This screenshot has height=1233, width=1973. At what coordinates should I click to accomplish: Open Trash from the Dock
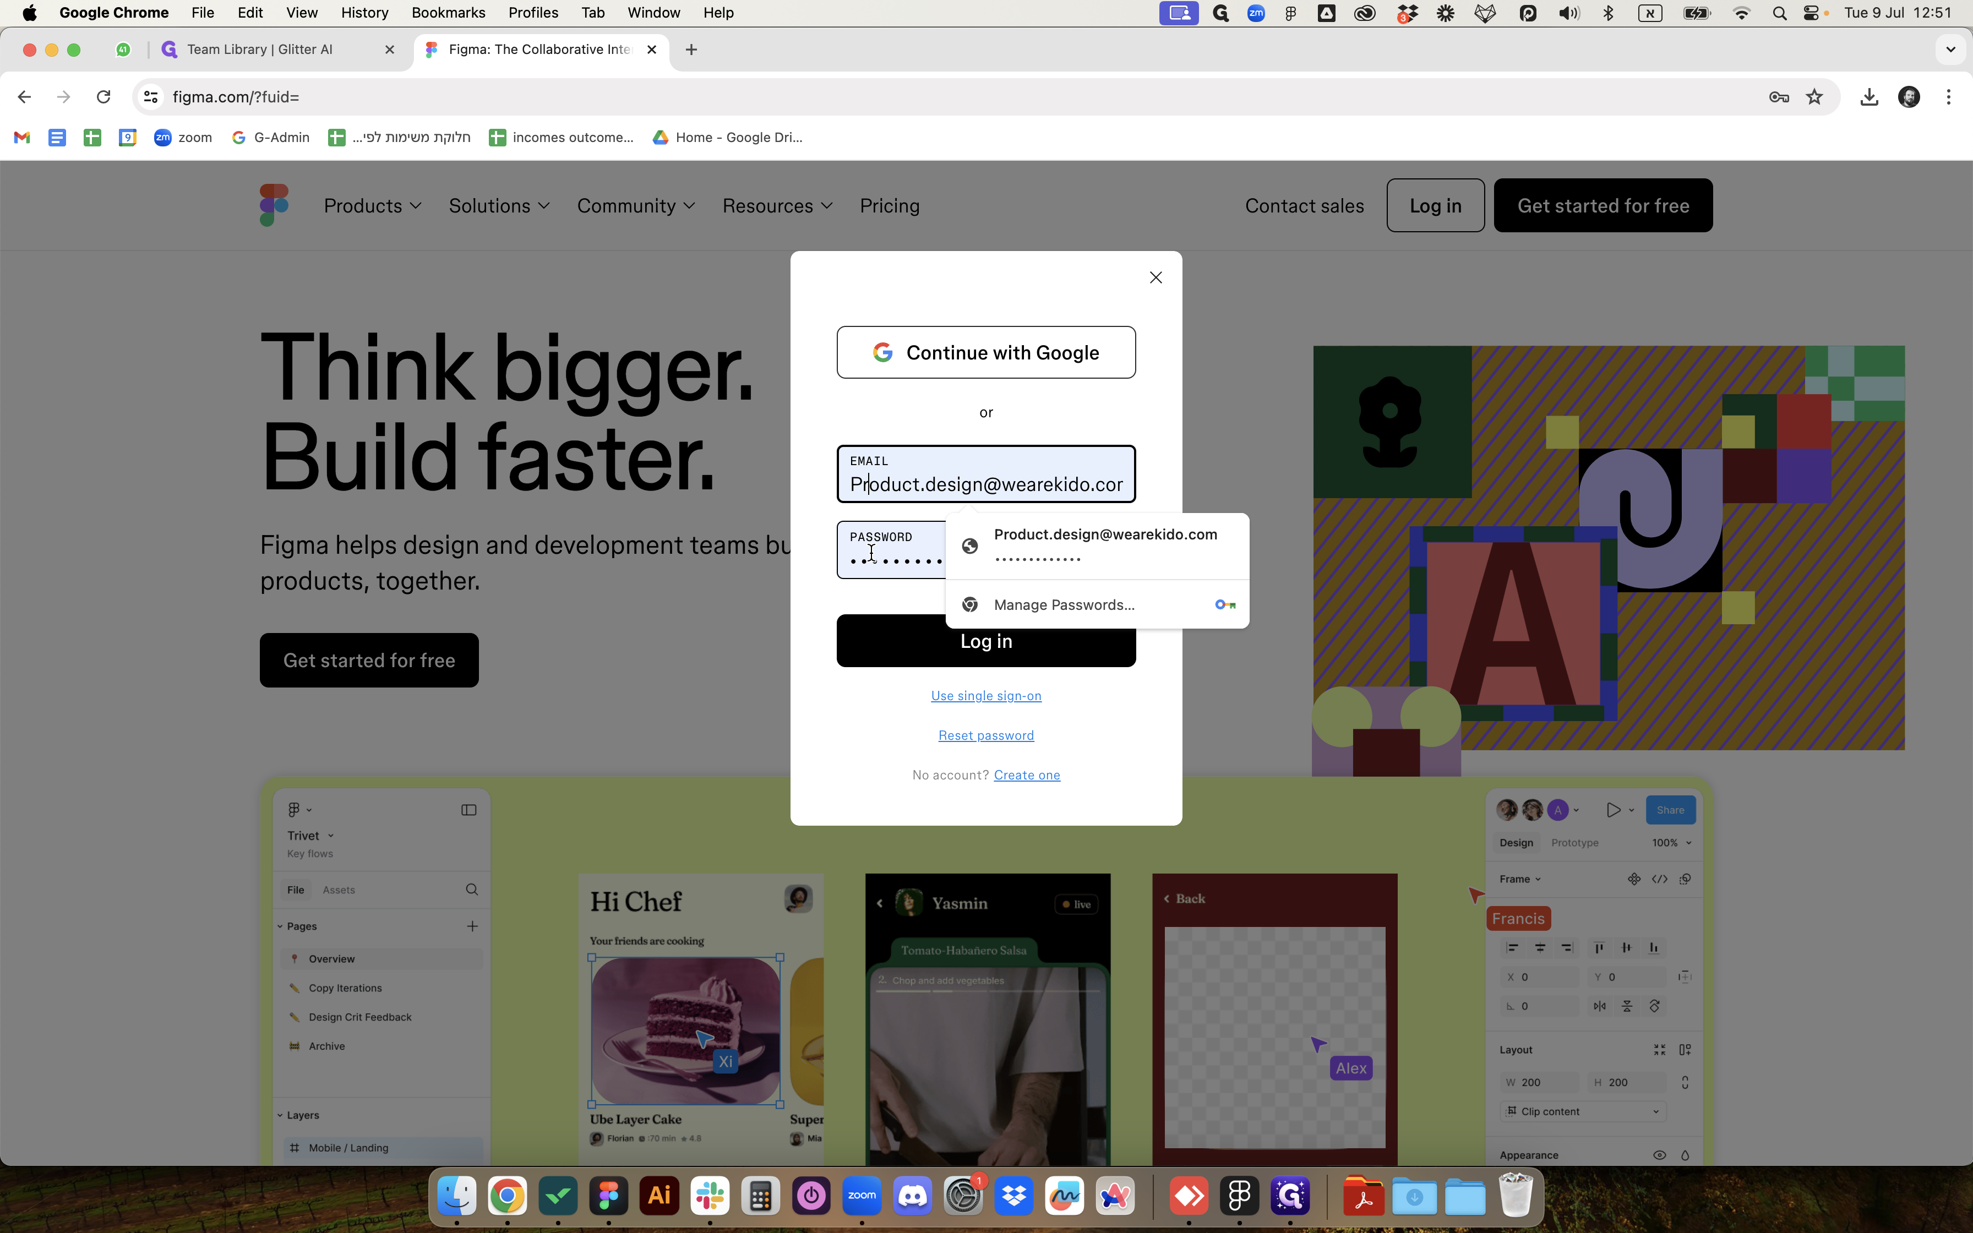1516,1196
